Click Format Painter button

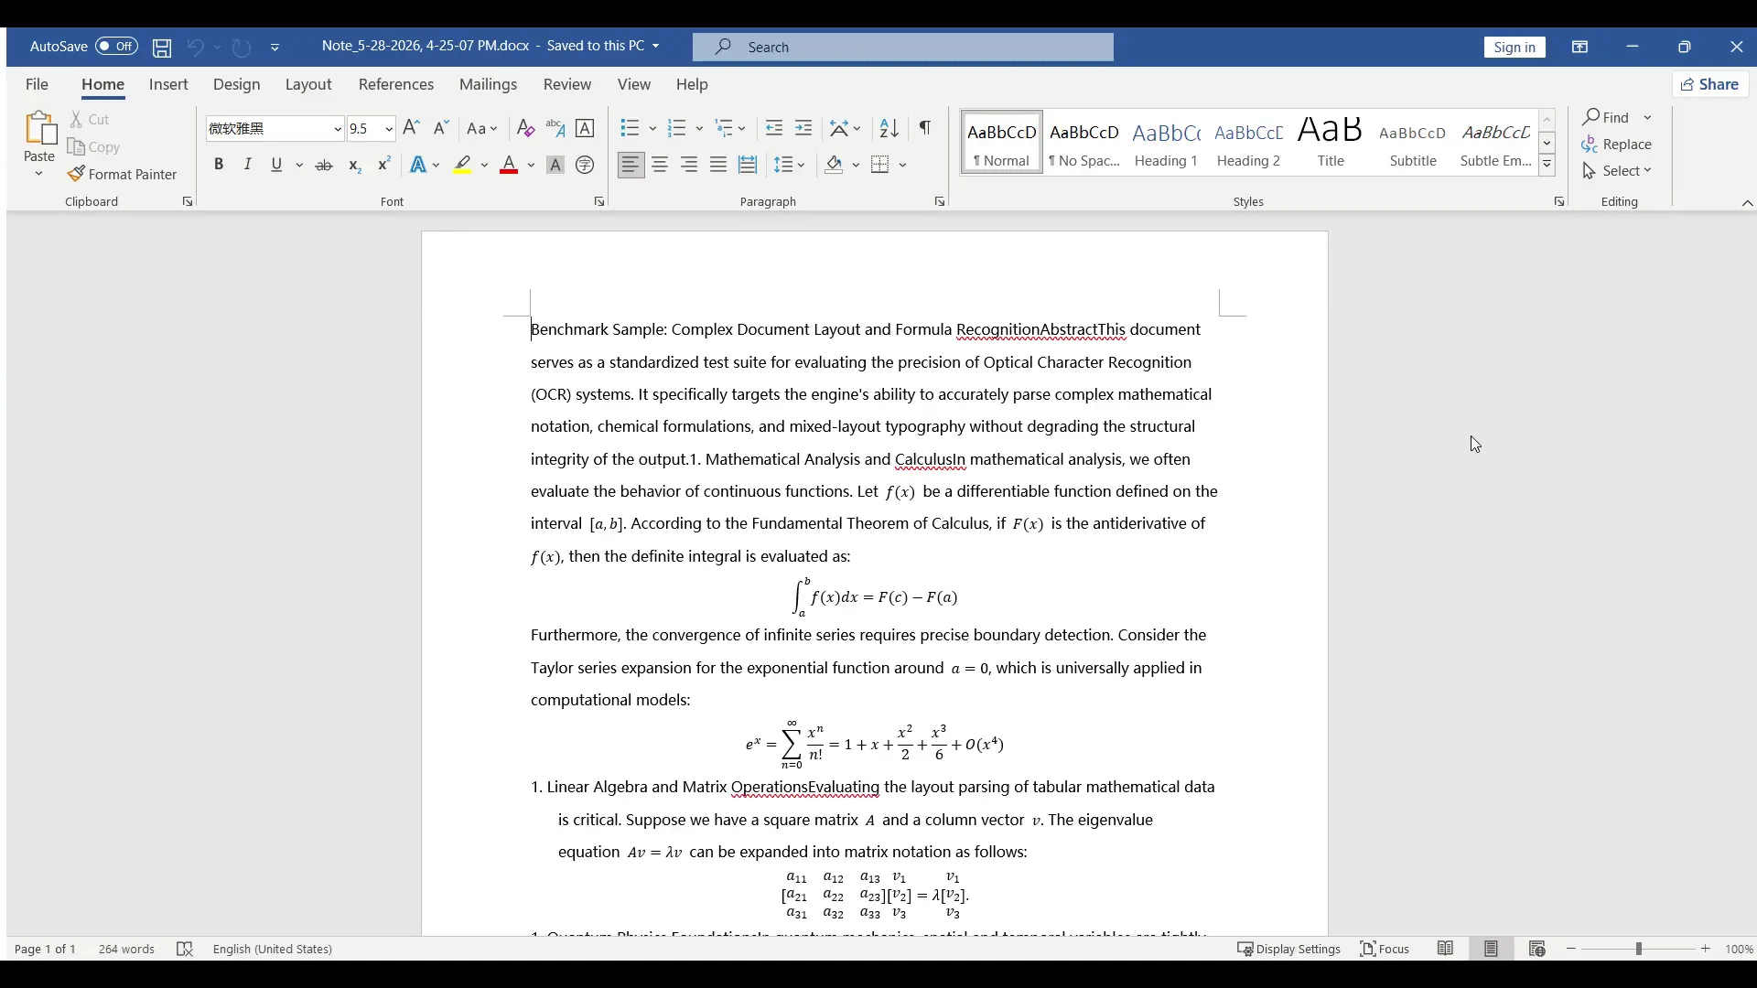123,174
